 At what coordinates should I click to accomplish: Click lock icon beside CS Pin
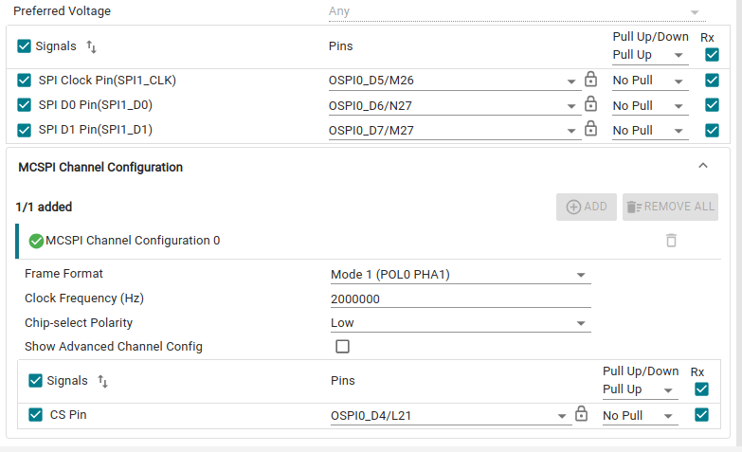581,414
